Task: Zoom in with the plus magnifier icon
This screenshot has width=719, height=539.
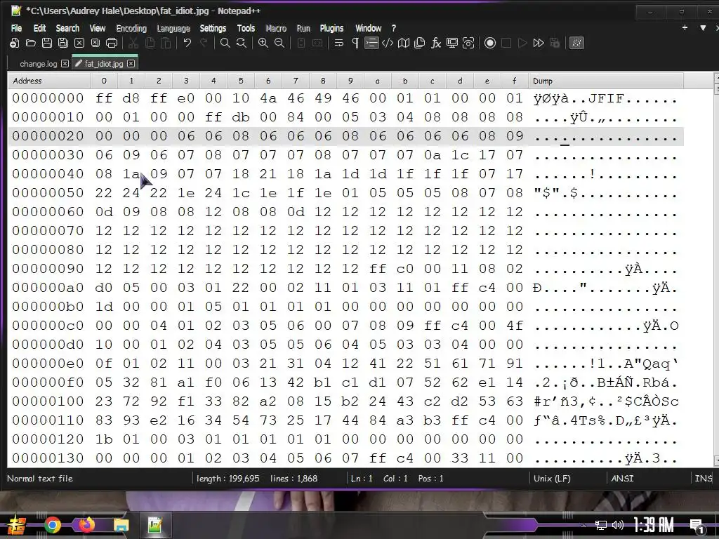Action: [263, 43]
